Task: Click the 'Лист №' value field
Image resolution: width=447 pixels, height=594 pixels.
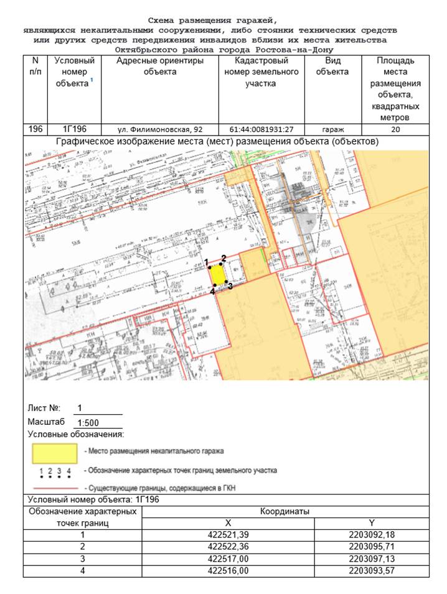Action: click(x=98, y=409)
